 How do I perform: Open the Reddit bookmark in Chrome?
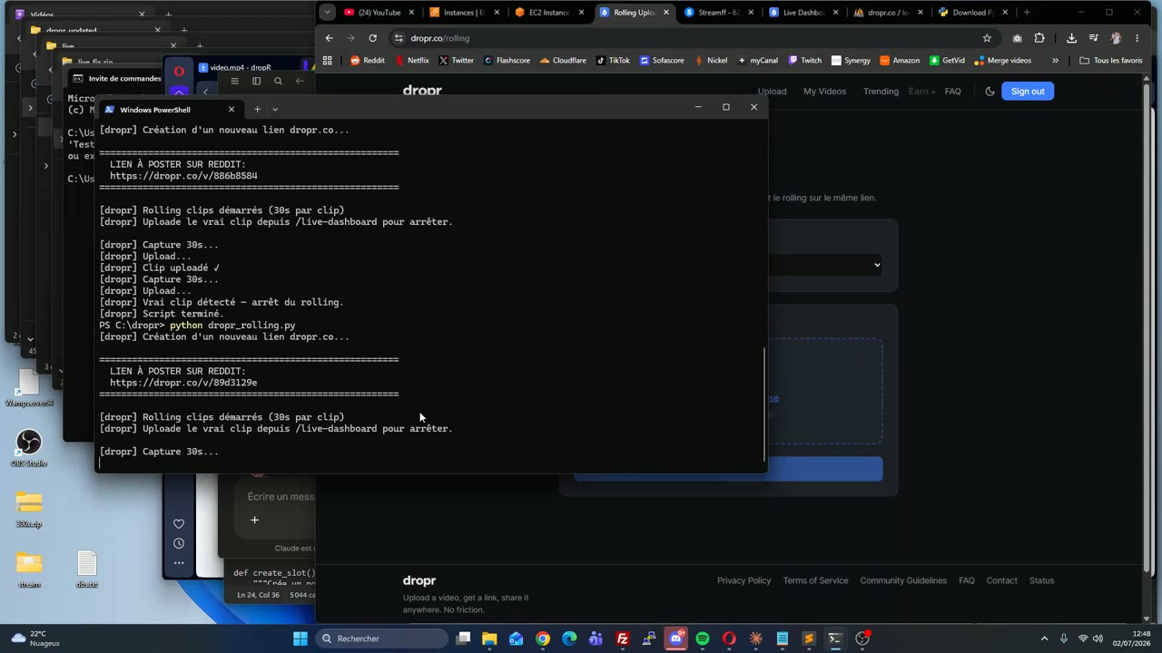pyautogui.click(x=368, y=61)
